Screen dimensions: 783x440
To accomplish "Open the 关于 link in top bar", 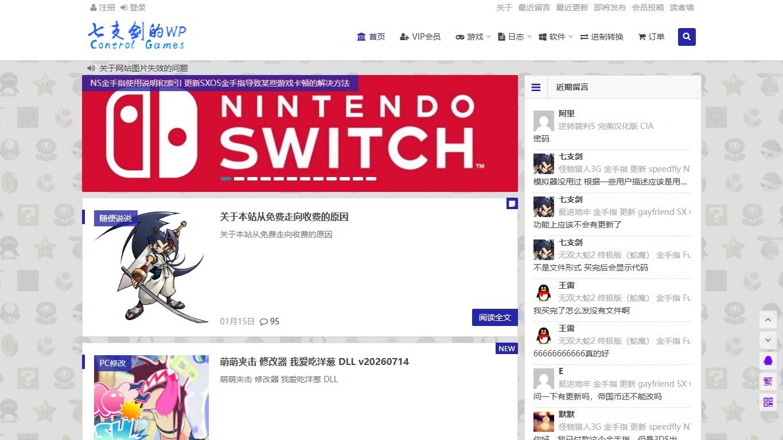I will point(504,7).
